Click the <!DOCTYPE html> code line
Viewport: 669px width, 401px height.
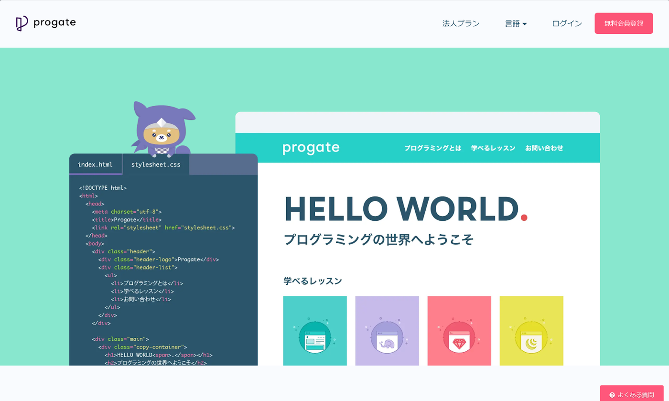tap(103, 188)
